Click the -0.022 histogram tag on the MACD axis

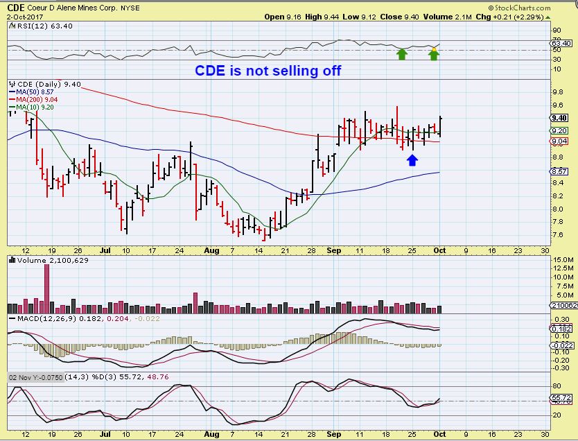(562, 345)
